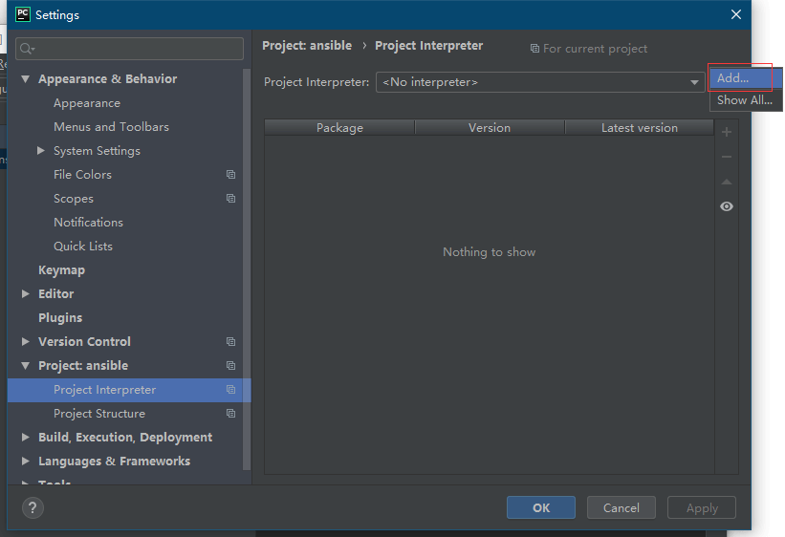This screenshot has height=537, width=785.
Task: Expand the Version Control section
Action: (26, 341)
